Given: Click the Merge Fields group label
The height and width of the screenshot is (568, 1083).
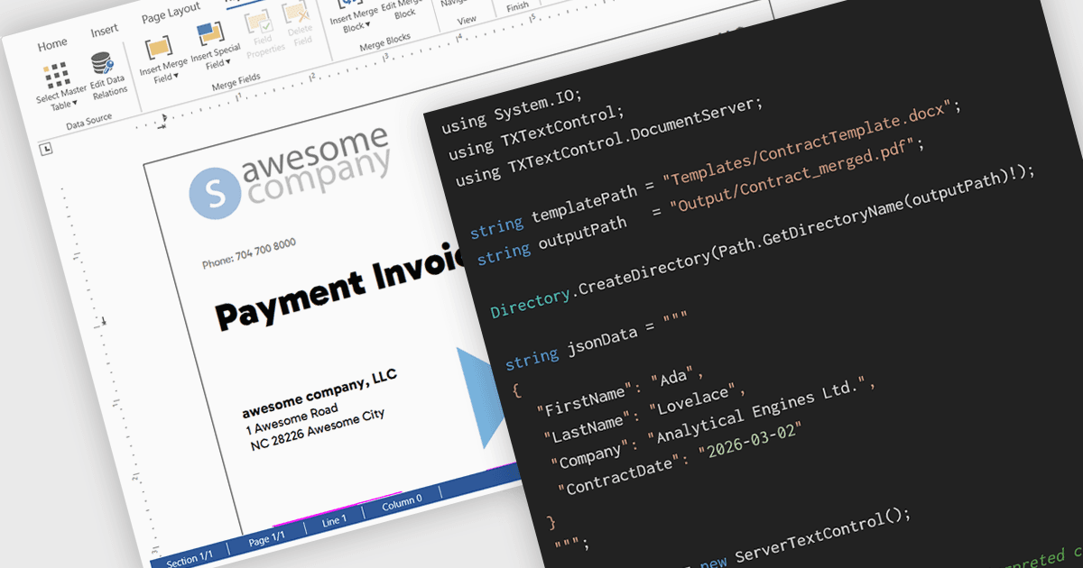Looking at the screenshot, I should click(x=236, y=83).
